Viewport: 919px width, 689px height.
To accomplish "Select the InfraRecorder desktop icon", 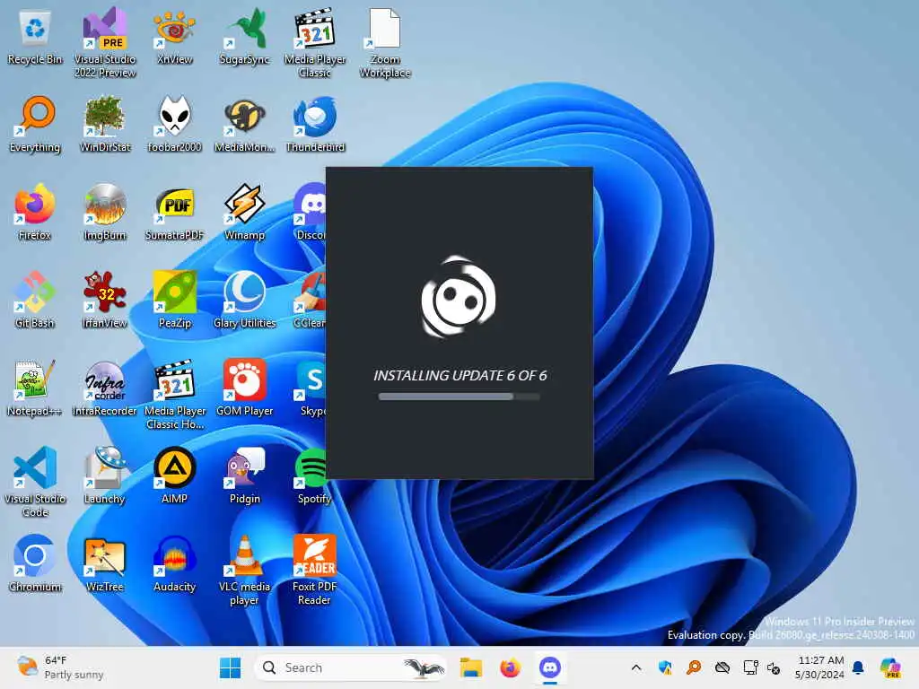I will click(105, 388).
